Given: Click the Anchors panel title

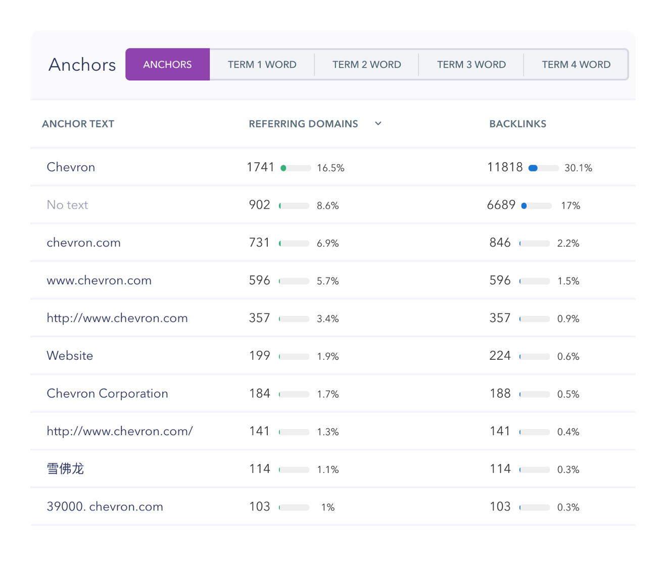Looking at the screenshot, I should pyautogui.click(x=82, y=65).
